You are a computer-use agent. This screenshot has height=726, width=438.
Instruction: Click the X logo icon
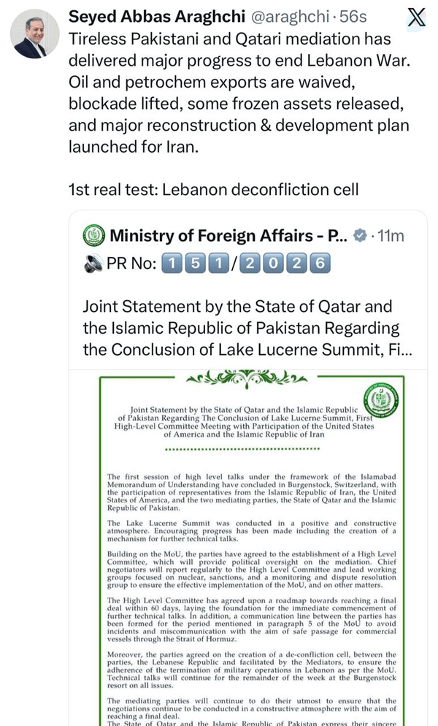[x=415, y=18]
